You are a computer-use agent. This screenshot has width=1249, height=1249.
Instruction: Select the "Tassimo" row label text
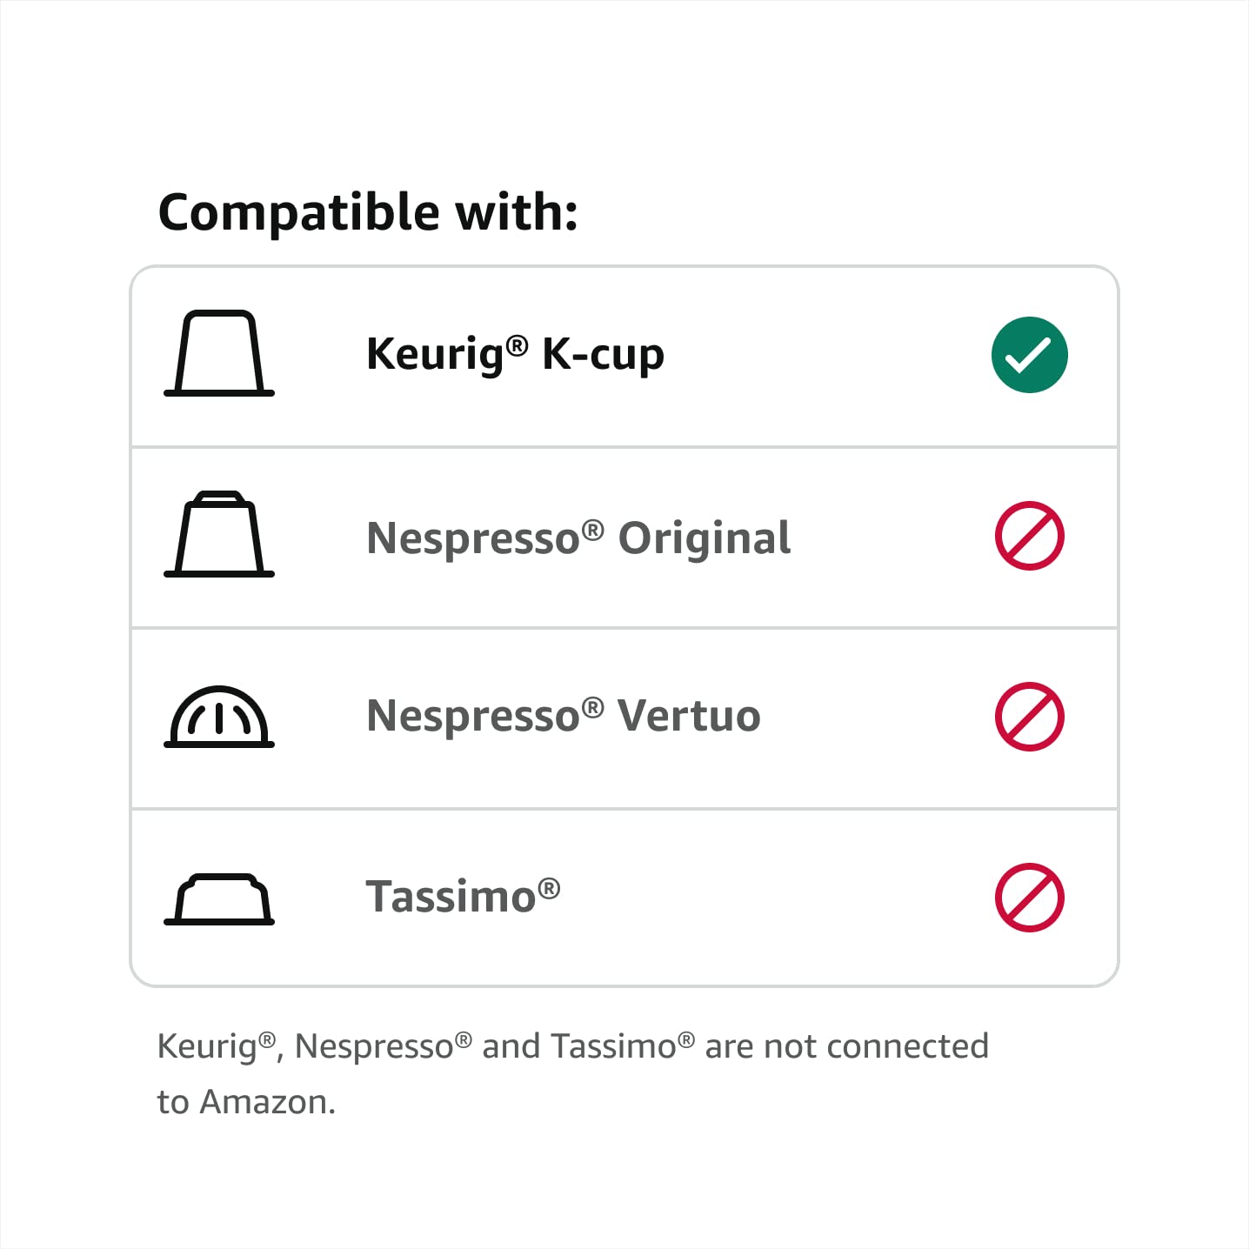[451, 897]
